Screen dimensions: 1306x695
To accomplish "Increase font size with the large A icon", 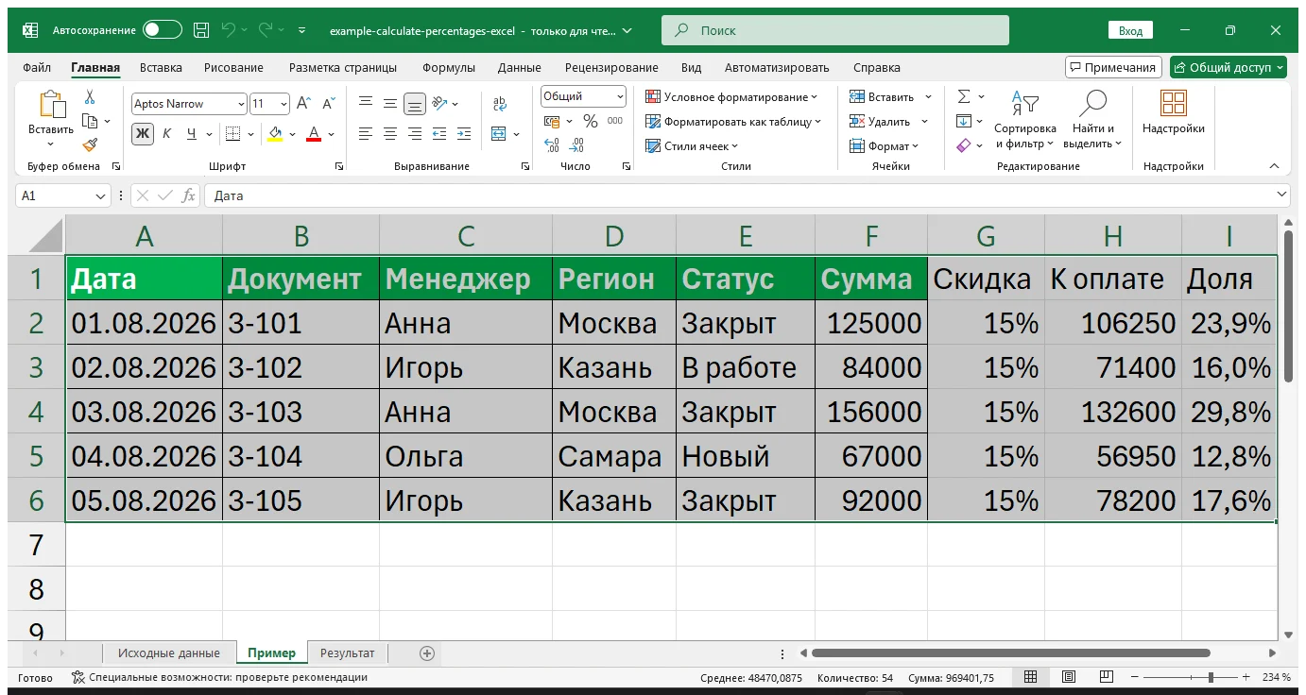I will (303, 104).
